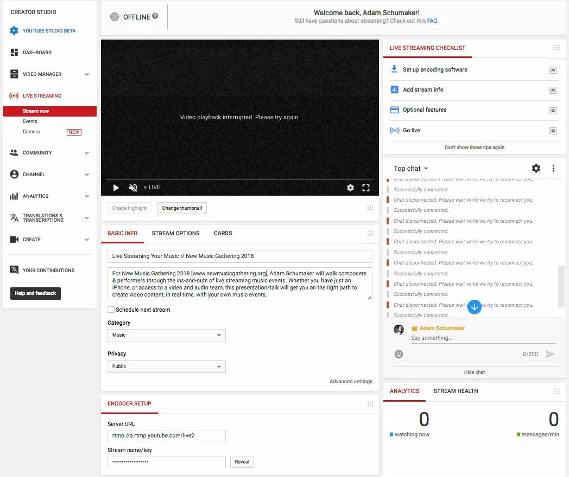Open the Category dropdown showing Music
The width and height of the screenshot is (569, 477).
pos(167,335)
